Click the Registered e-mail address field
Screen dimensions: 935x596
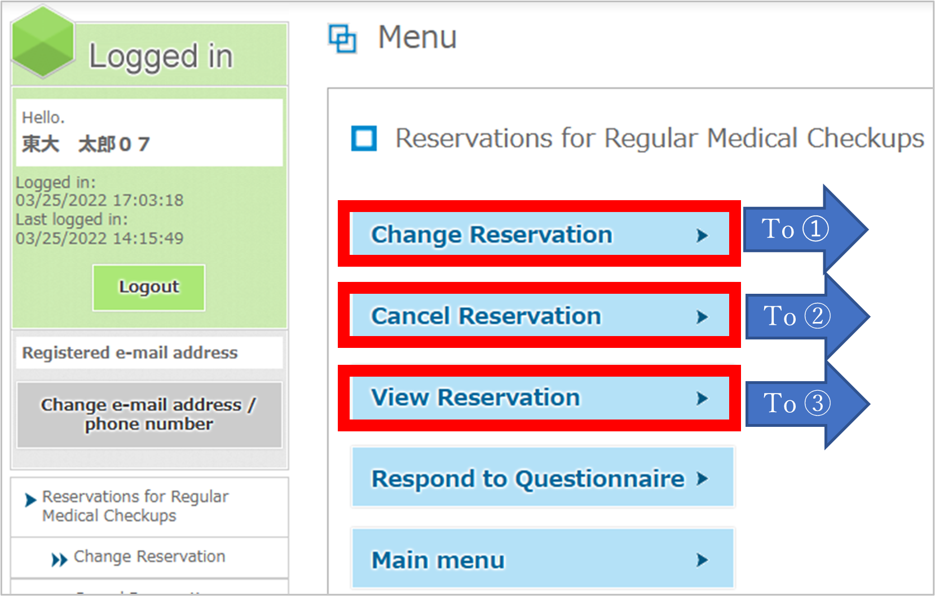(149, 353)
